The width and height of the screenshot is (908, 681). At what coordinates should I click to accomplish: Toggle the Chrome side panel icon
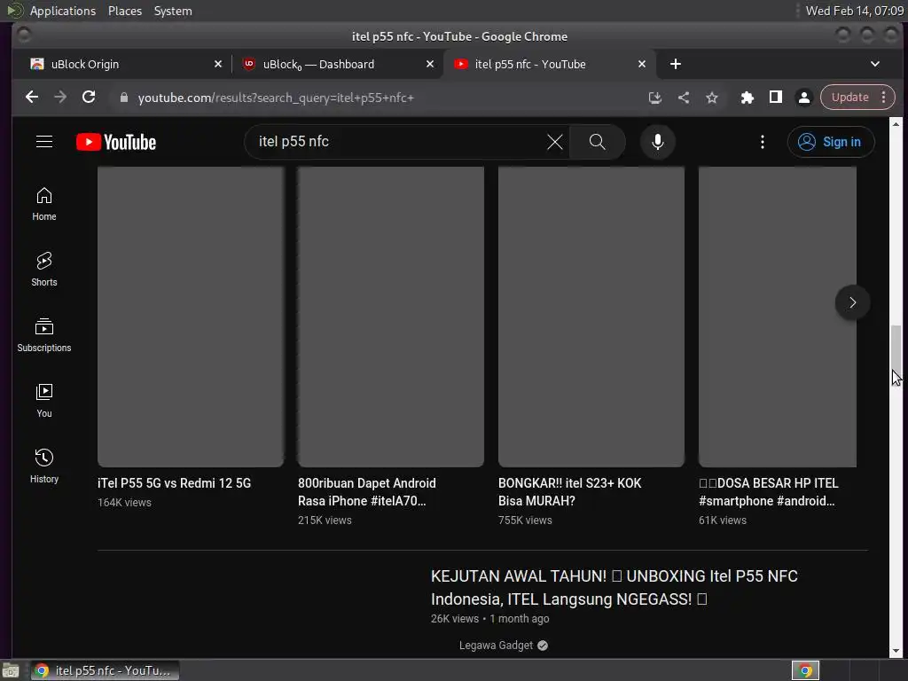775,98
